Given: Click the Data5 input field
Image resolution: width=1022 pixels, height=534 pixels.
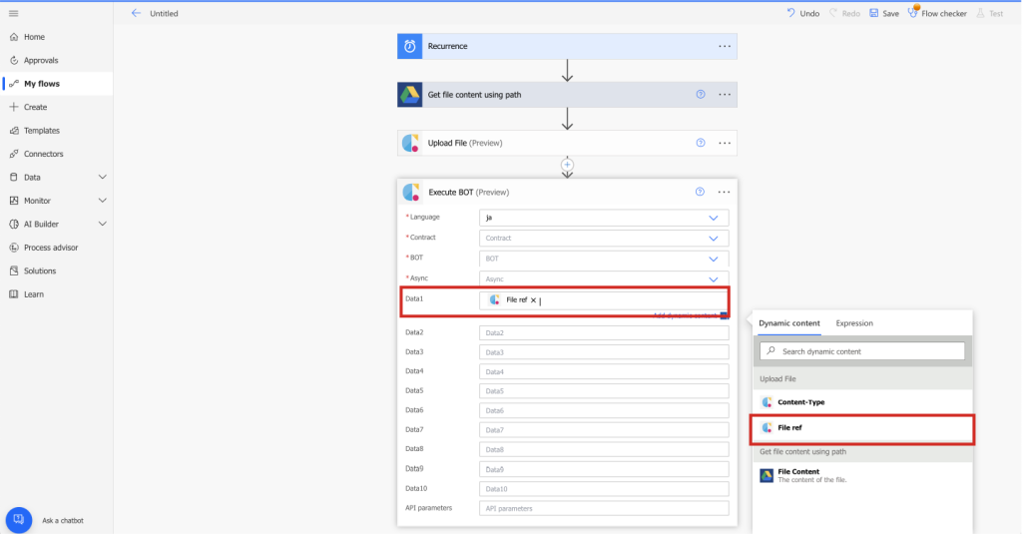Looking at the screenshot, I should tap(604, 391).
